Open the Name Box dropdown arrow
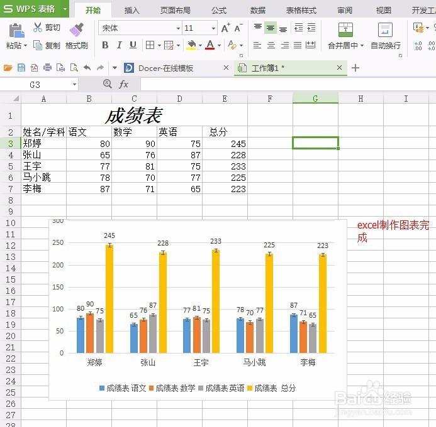Viewport: 436px width, 427px height. pyautogui.click(x=74, y=84)
